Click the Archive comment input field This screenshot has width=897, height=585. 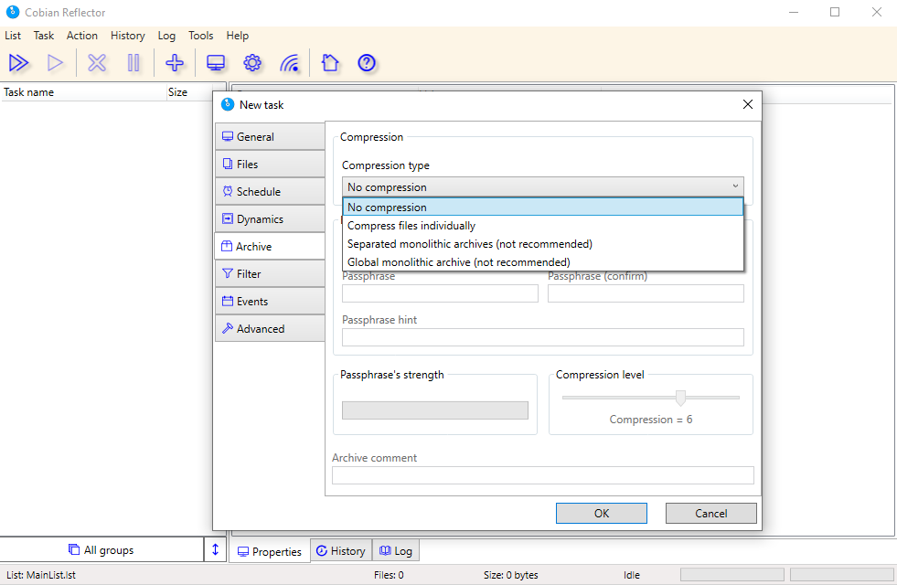[543, 475]
